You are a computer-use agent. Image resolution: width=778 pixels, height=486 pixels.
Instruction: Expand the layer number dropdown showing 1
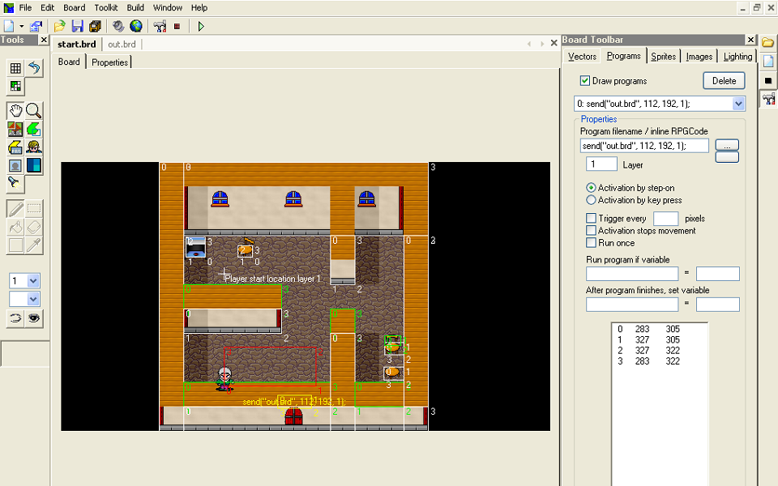point(33,280)
